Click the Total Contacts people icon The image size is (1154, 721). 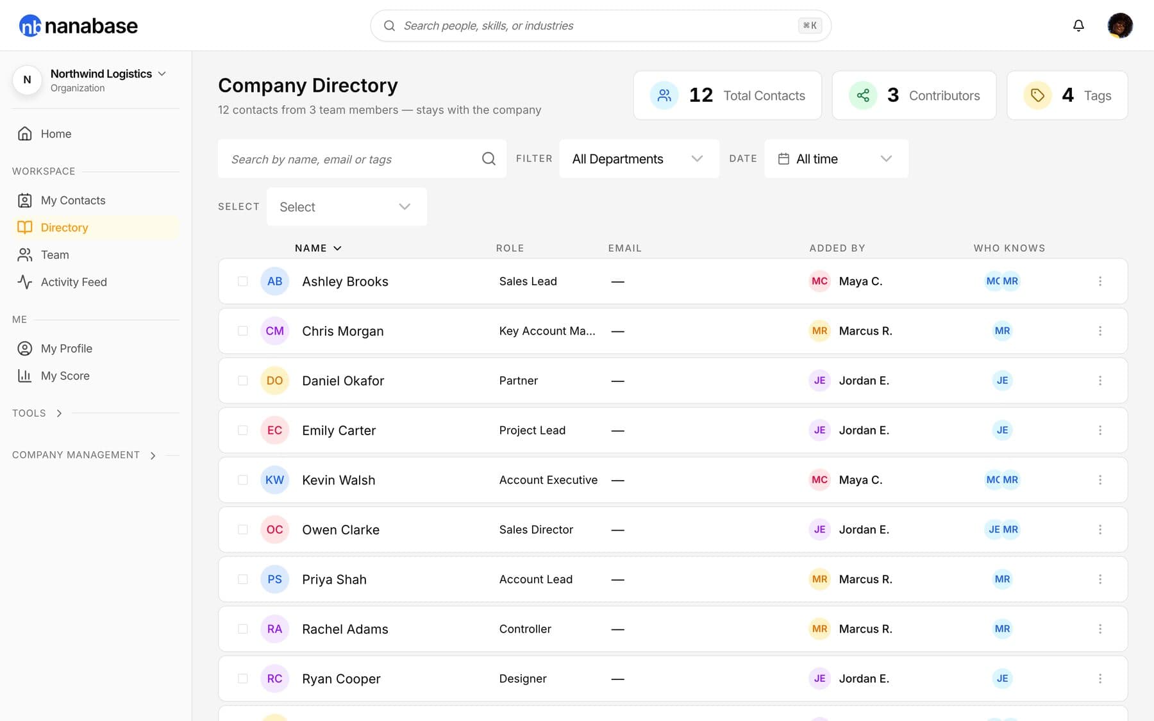coord(664,95)
